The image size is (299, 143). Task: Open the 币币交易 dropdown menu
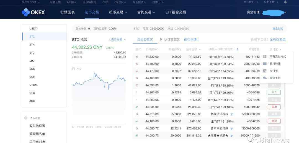(118, 12)
